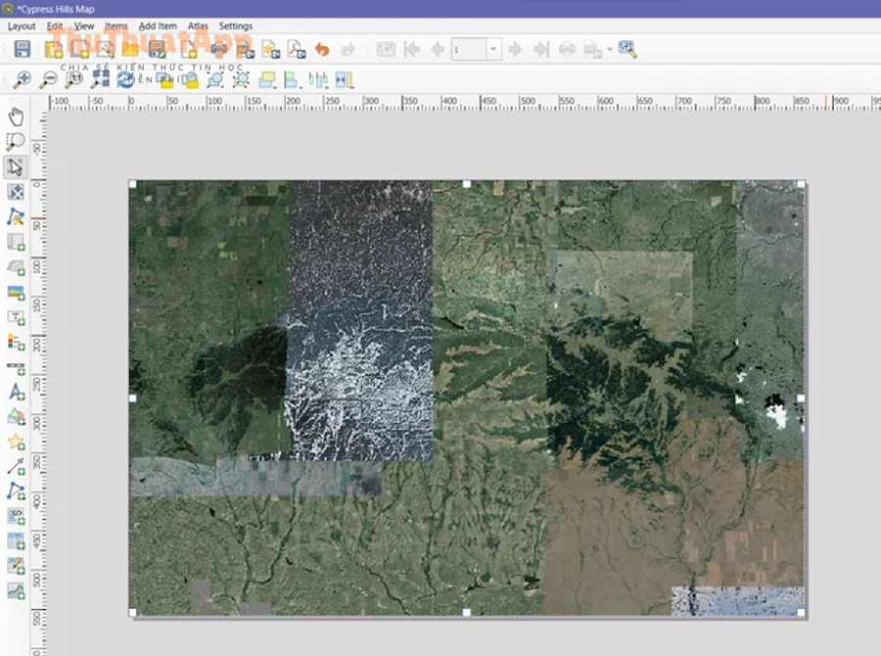The image size is (881, 656).
Task: Click the Add Legend tool
Action: pos(16,343)
